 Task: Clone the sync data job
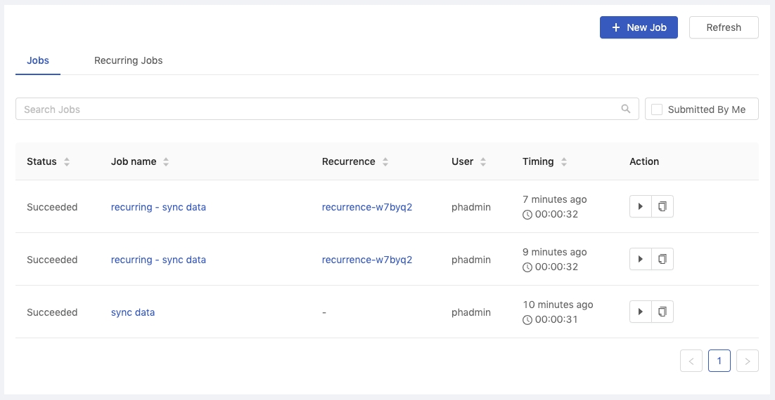coord(662,312)
